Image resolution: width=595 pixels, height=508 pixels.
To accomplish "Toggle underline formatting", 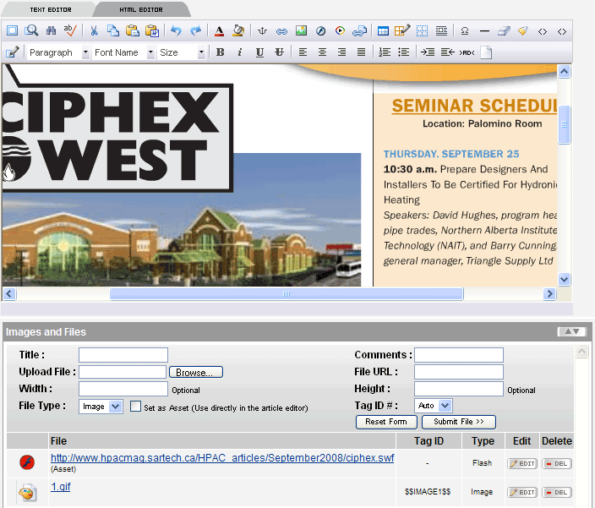I will (259, 52).
